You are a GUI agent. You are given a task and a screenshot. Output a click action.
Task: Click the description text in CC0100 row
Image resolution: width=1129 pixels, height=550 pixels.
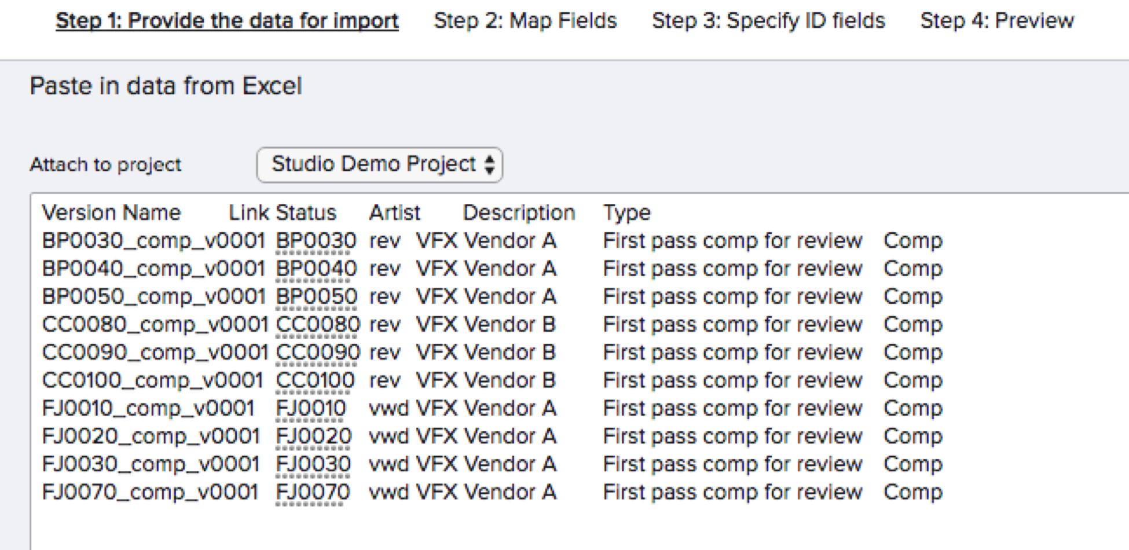pos(732,381)
